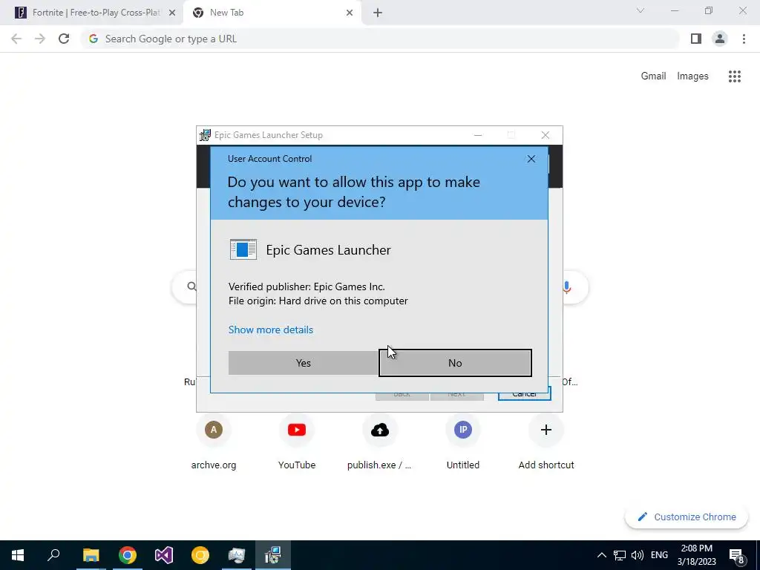The height and width of the screenshot is (570, 760).
Task: Toggle Chrome side panel icon
Action: 696,39
